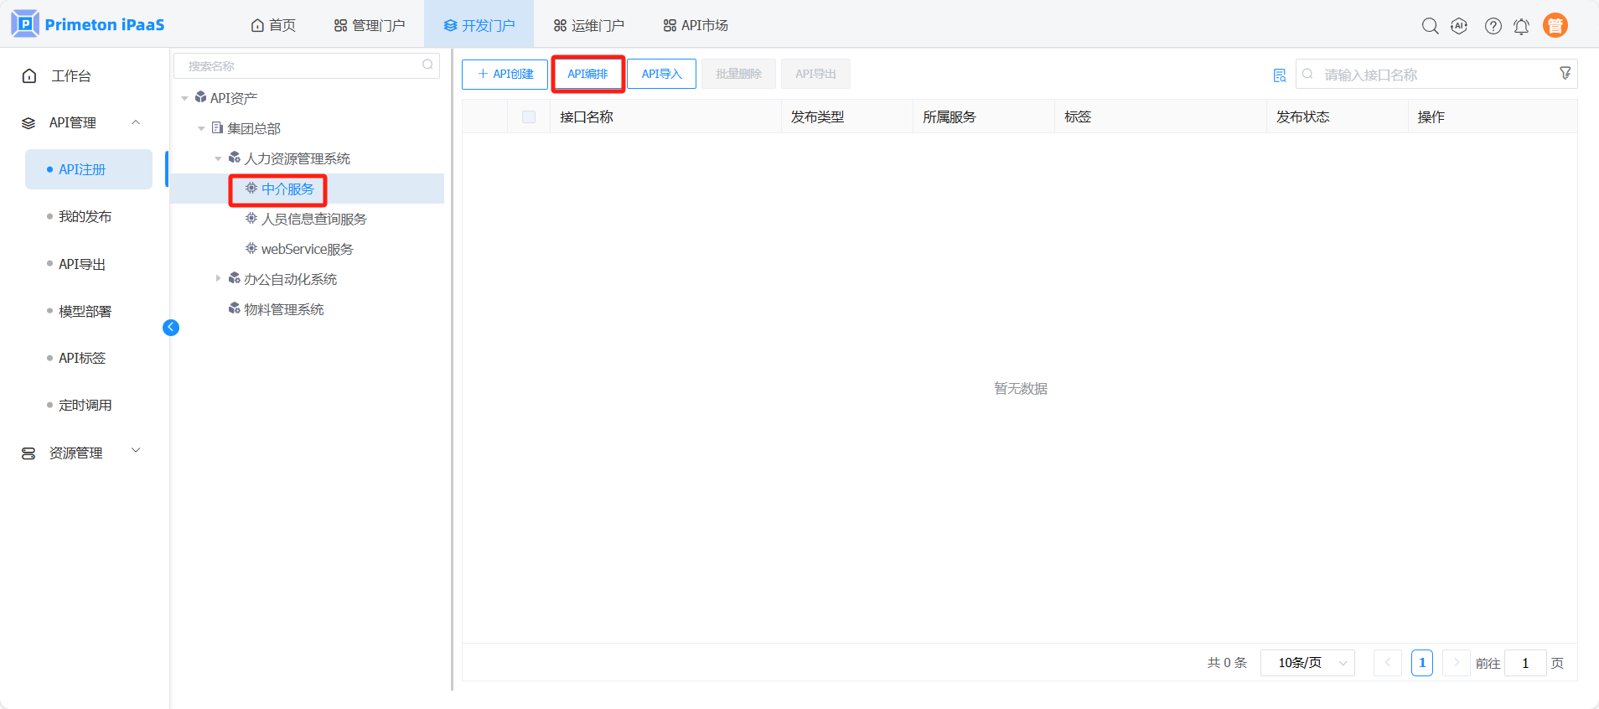This screenshot has height=709, width=1599.
Task: Collapse sidebar with blue arrow button
Action: click(x=171, y=328)
